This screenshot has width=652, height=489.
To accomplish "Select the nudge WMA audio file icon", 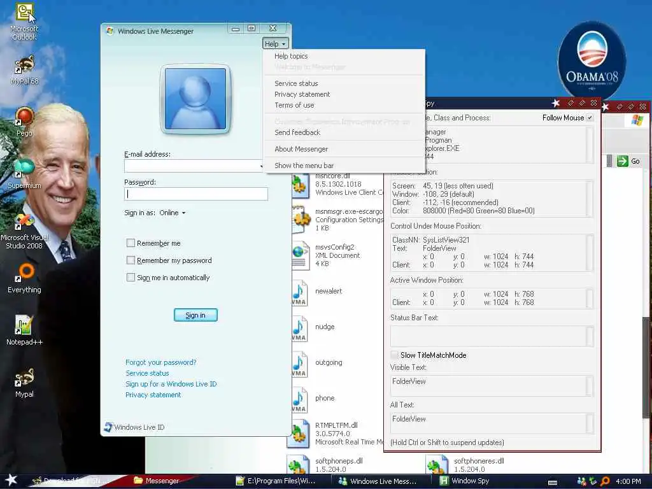I will (299, 329).
